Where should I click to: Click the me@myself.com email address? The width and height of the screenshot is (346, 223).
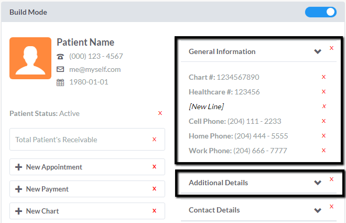click(95, 70)
